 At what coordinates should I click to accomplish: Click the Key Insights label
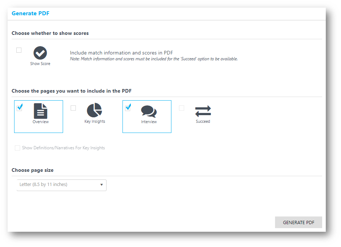pyautogui.click(x=95, y=122)
